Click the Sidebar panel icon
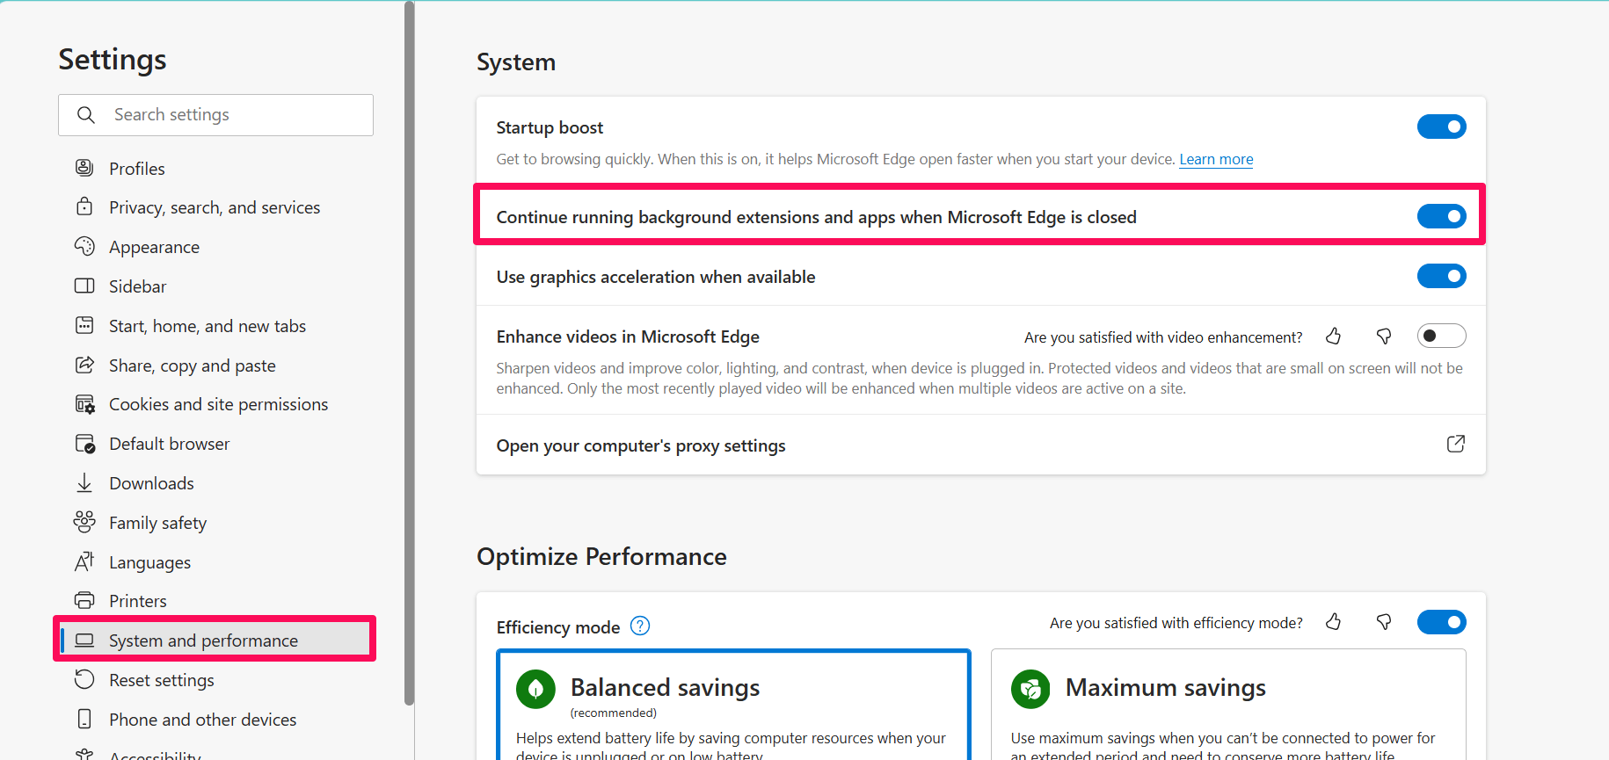Screen dimensions: 1609x760 point(84,286)
